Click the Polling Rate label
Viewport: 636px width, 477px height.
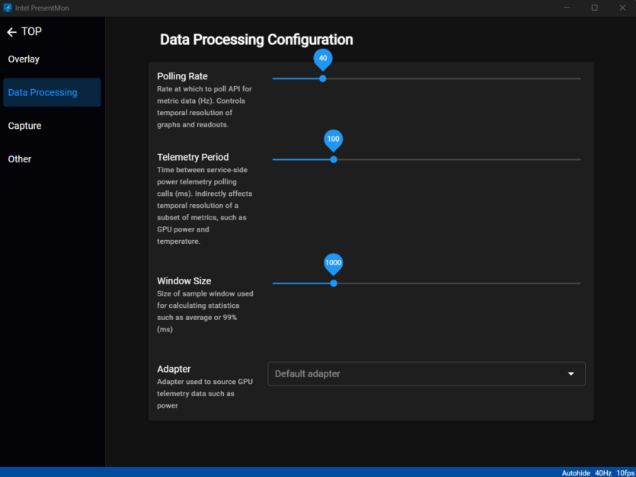pyautogui.click(x=182, y=76)
